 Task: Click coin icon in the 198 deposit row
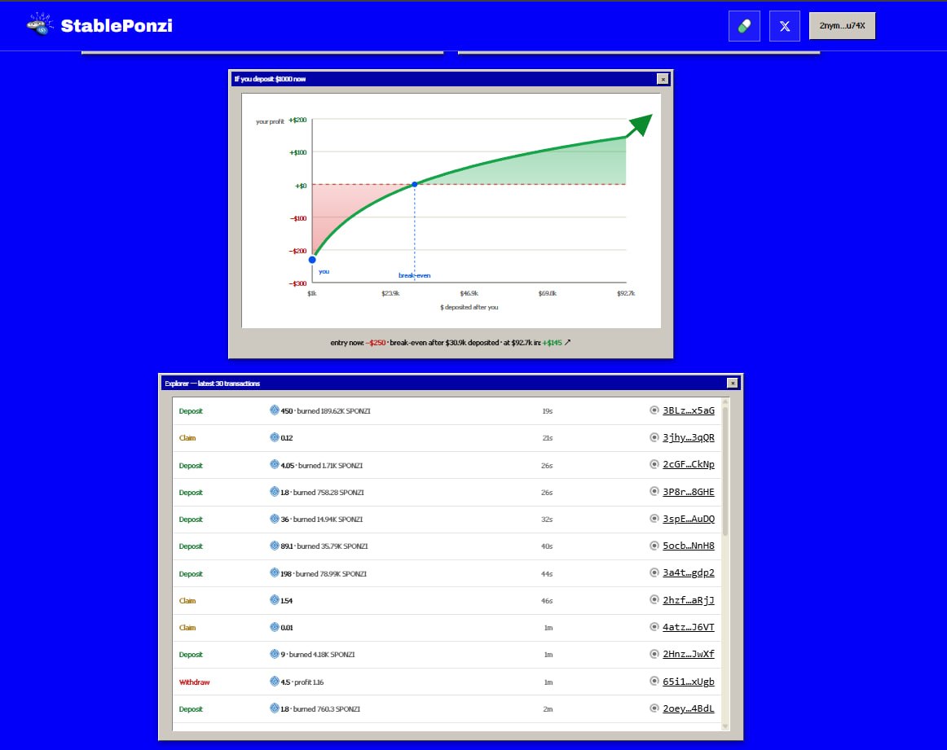tap(274, 572)
